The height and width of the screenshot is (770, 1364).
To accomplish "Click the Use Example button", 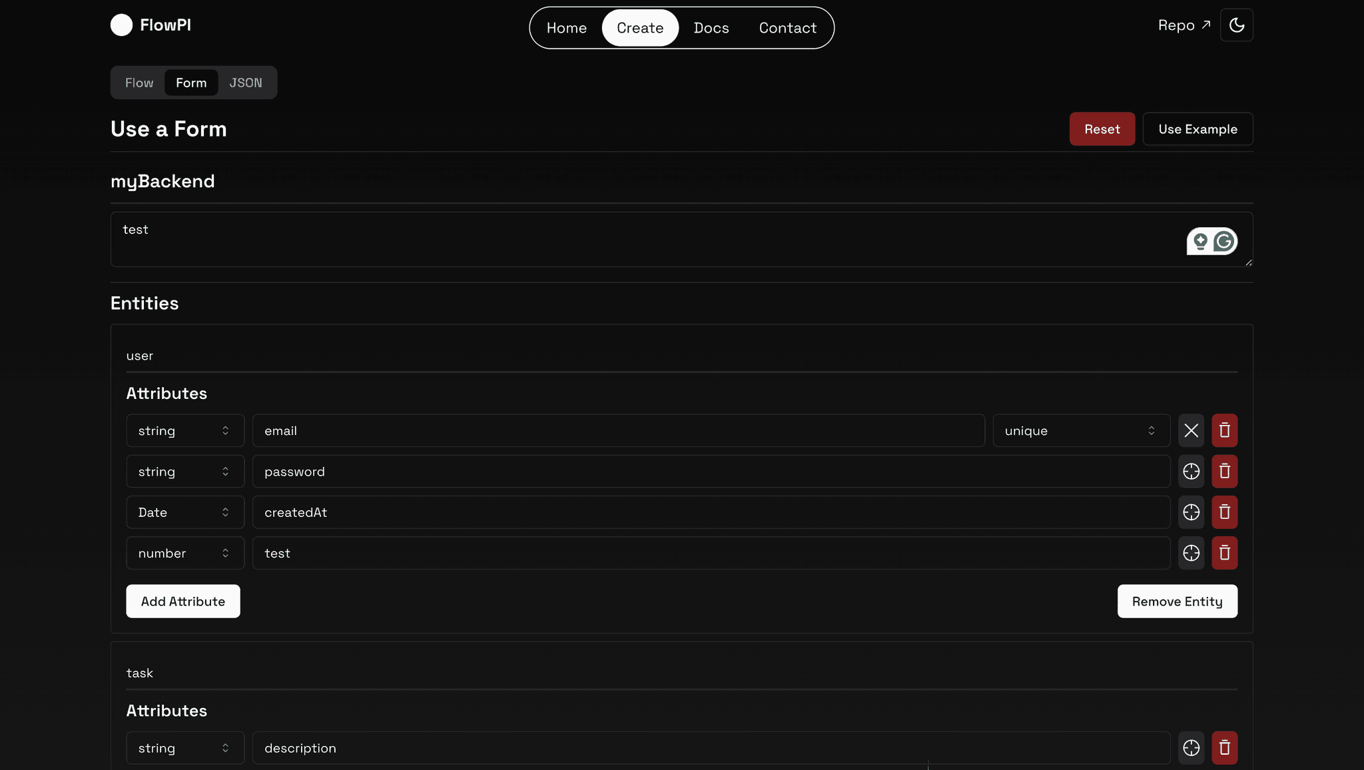I will tap(1197, 129).
